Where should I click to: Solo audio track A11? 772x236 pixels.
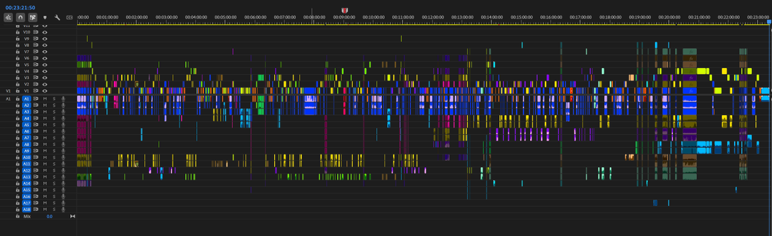coord(54,164)
